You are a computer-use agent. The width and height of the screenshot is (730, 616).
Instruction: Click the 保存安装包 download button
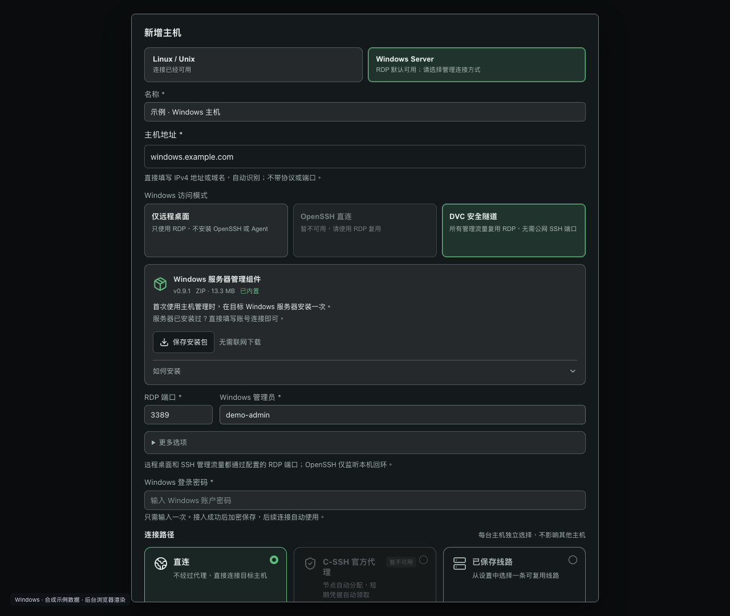pyautogui.click(x=184, y=342)
